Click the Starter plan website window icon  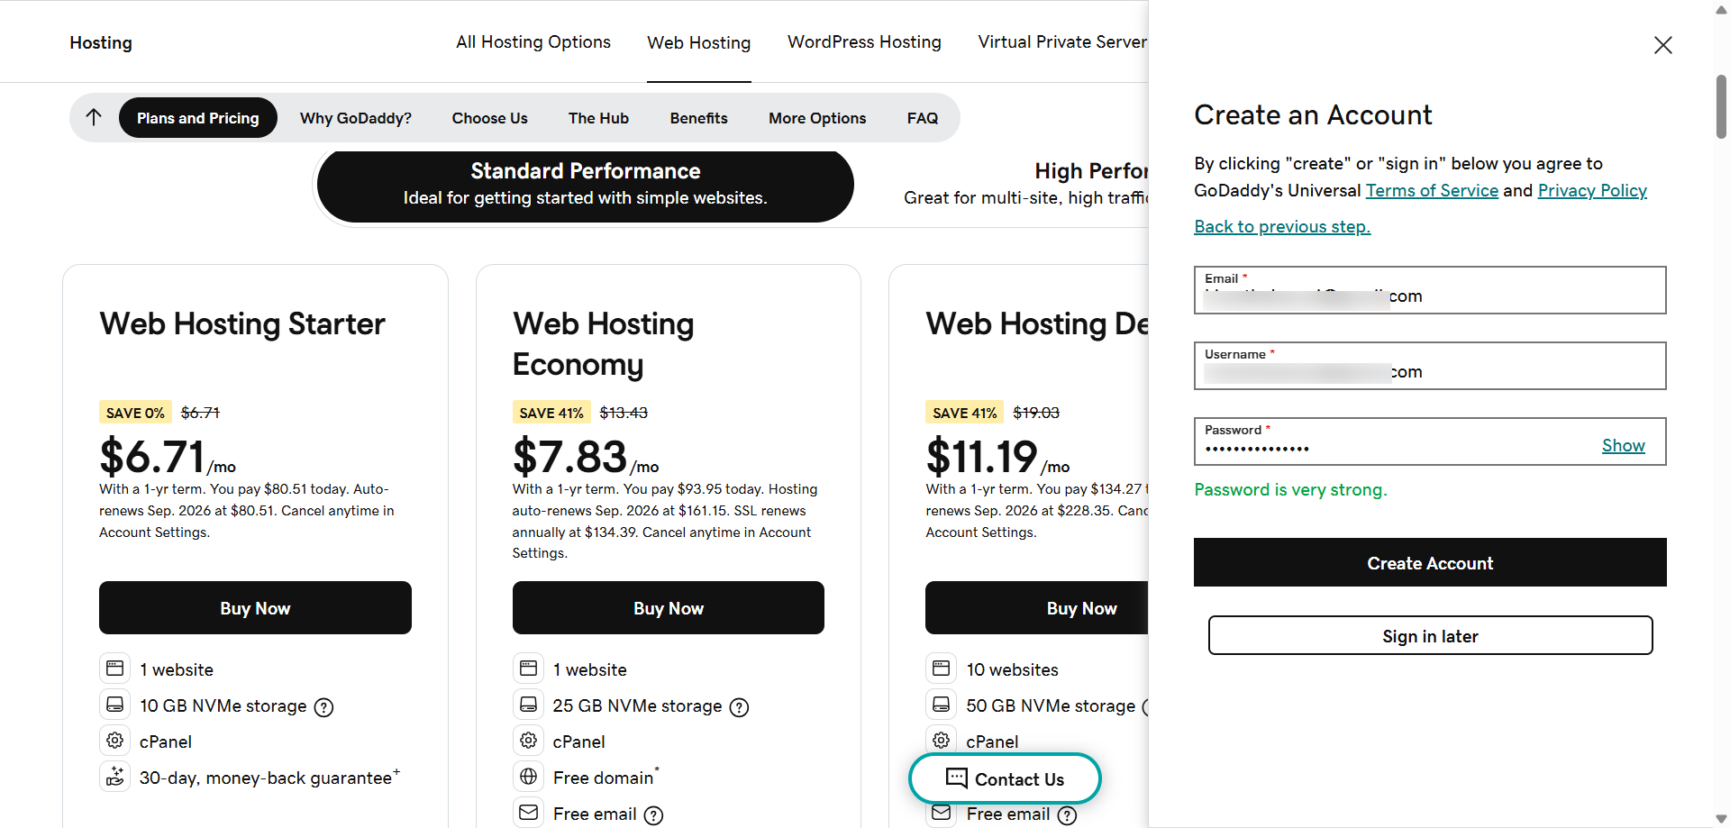(115, 669)
